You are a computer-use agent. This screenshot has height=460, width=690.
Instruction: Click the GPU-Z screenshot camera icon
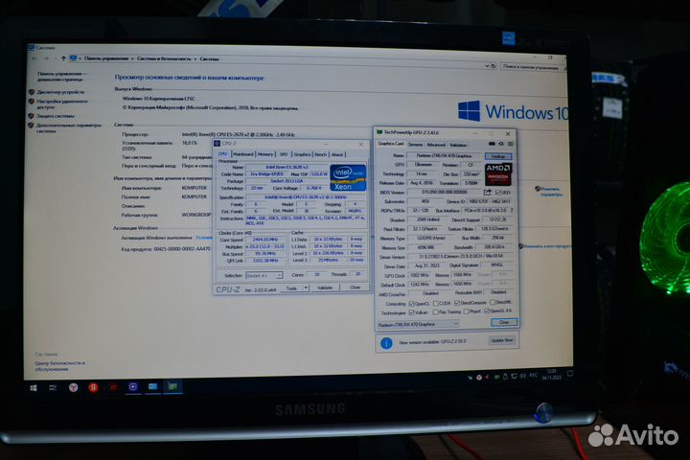click(492, 144)
